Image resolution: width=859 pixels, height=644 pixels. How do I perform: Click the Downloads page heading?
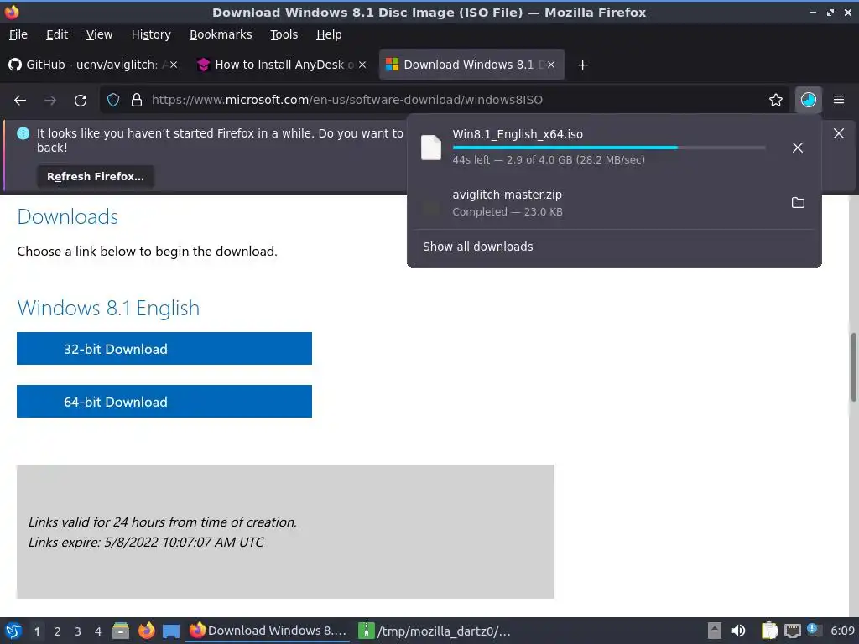pos(68,217)
